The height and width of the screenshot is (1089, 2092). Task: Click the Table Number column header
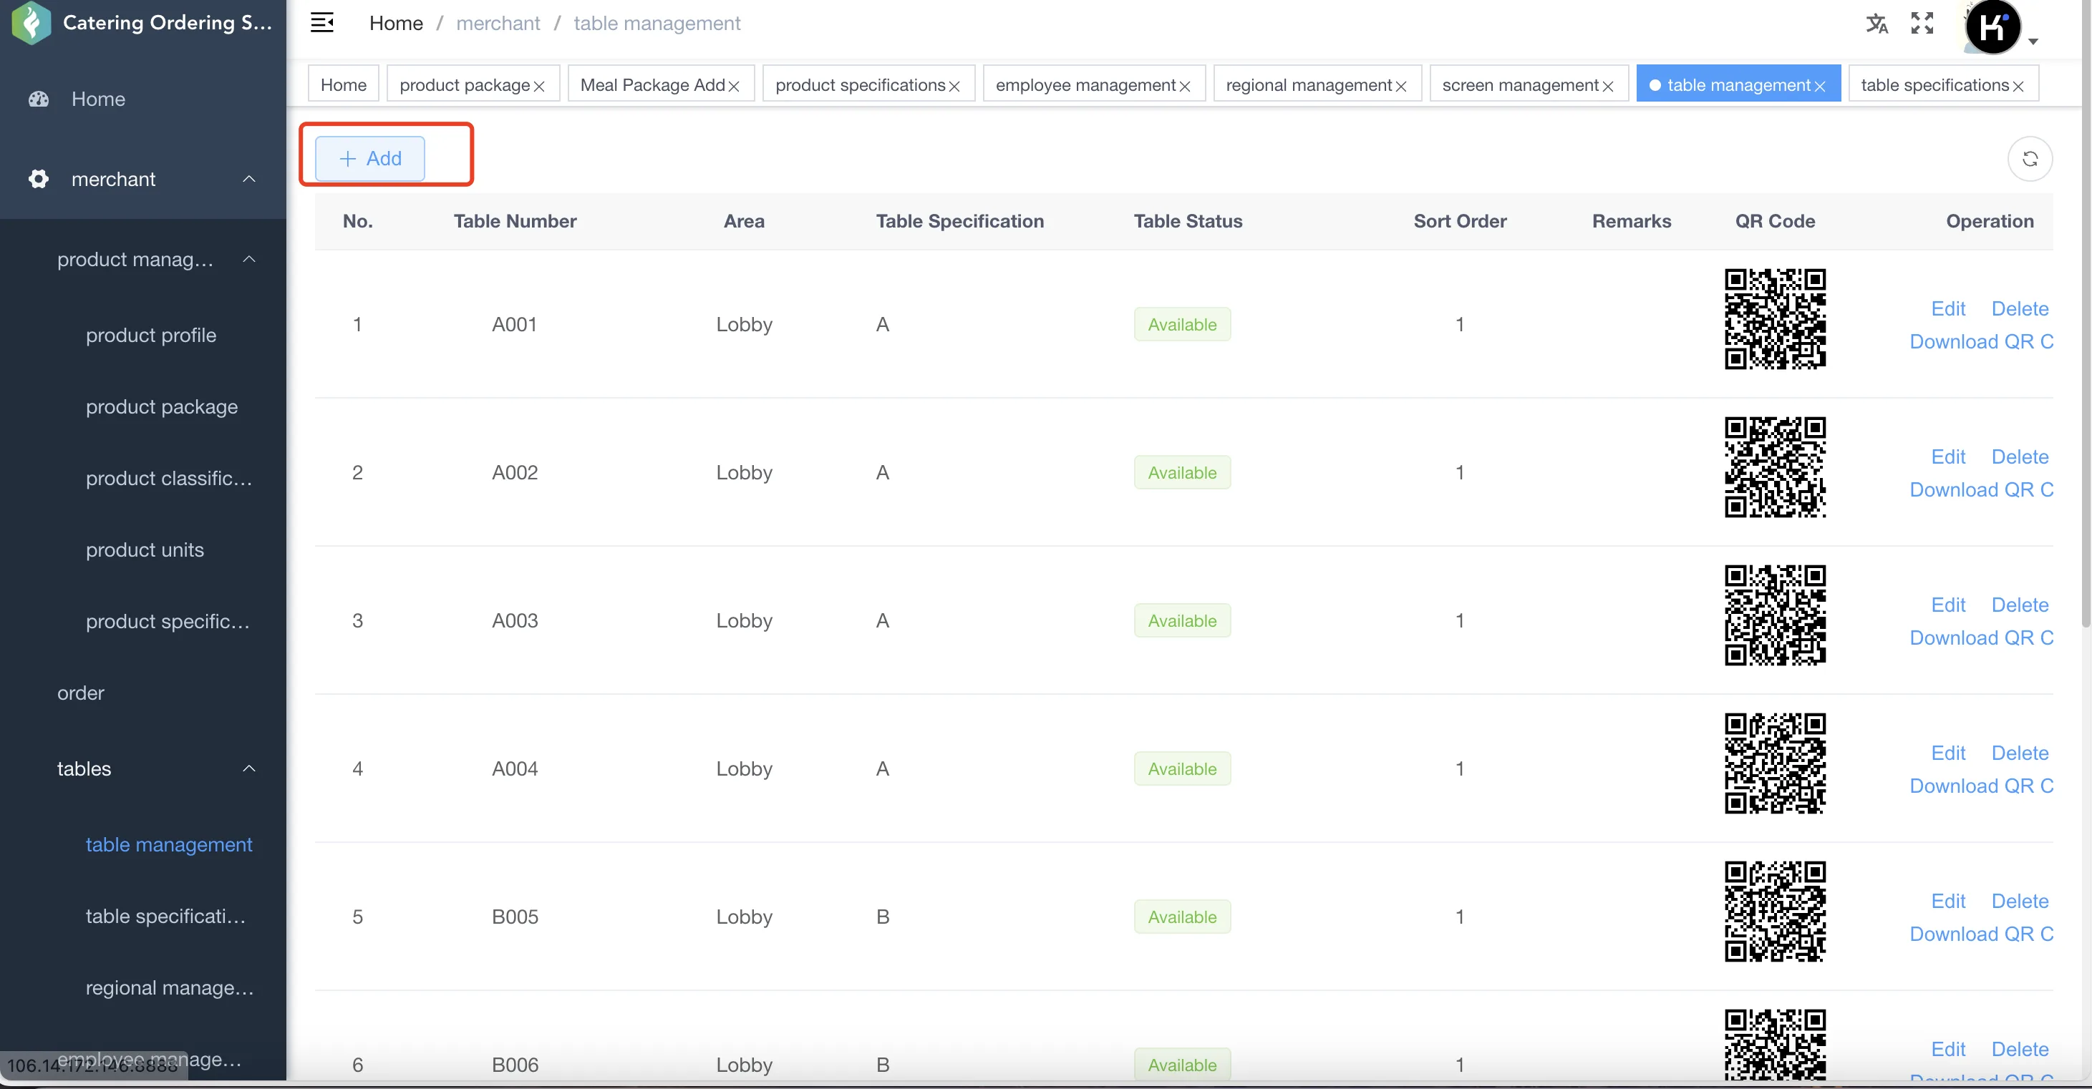click(515, 220)
